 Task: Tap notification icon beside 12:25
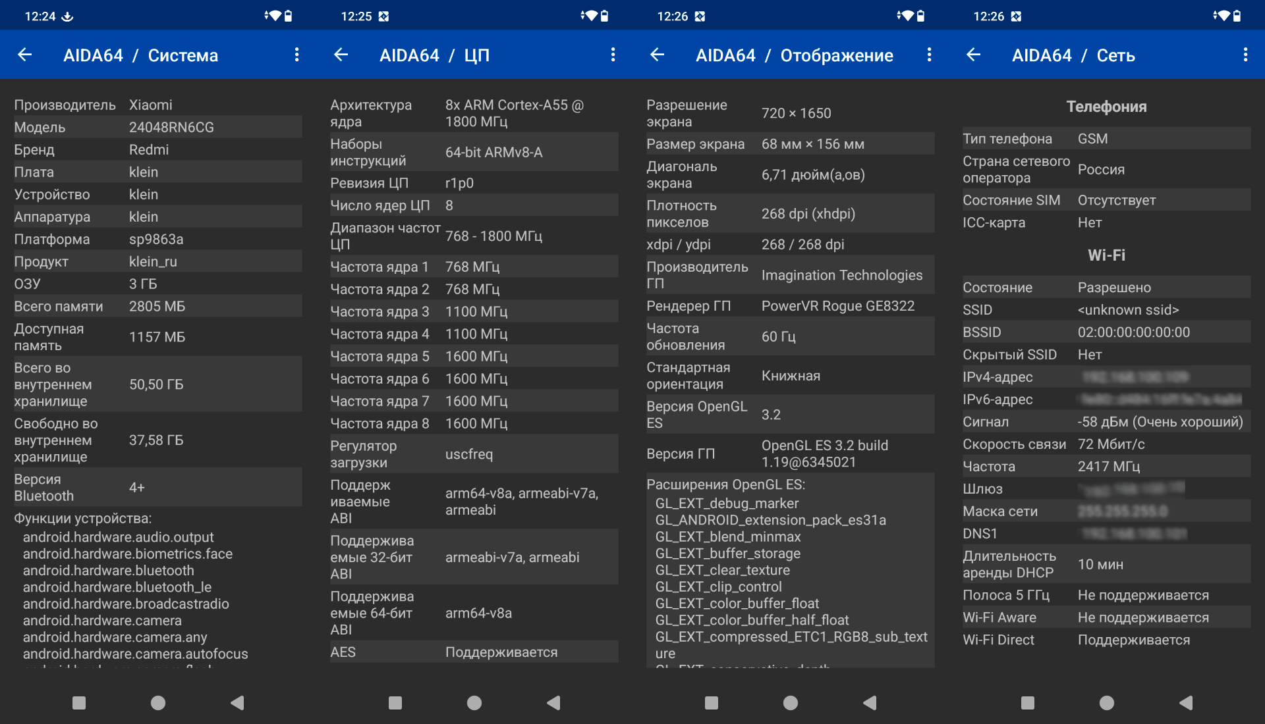click(x=384, y=16)
